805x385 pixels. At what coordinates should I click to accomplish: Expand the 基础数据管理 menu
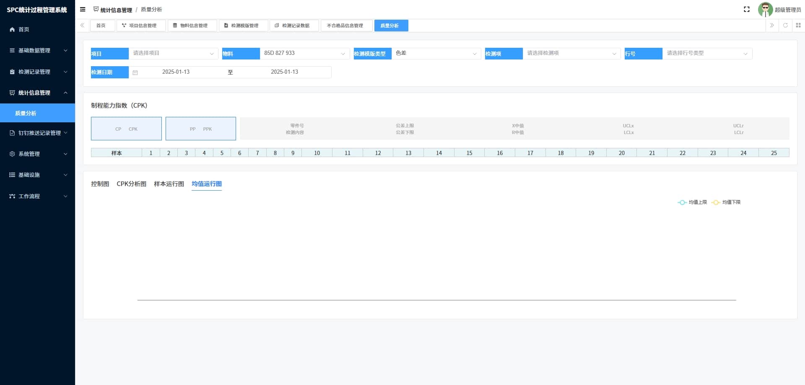(65, 50)
